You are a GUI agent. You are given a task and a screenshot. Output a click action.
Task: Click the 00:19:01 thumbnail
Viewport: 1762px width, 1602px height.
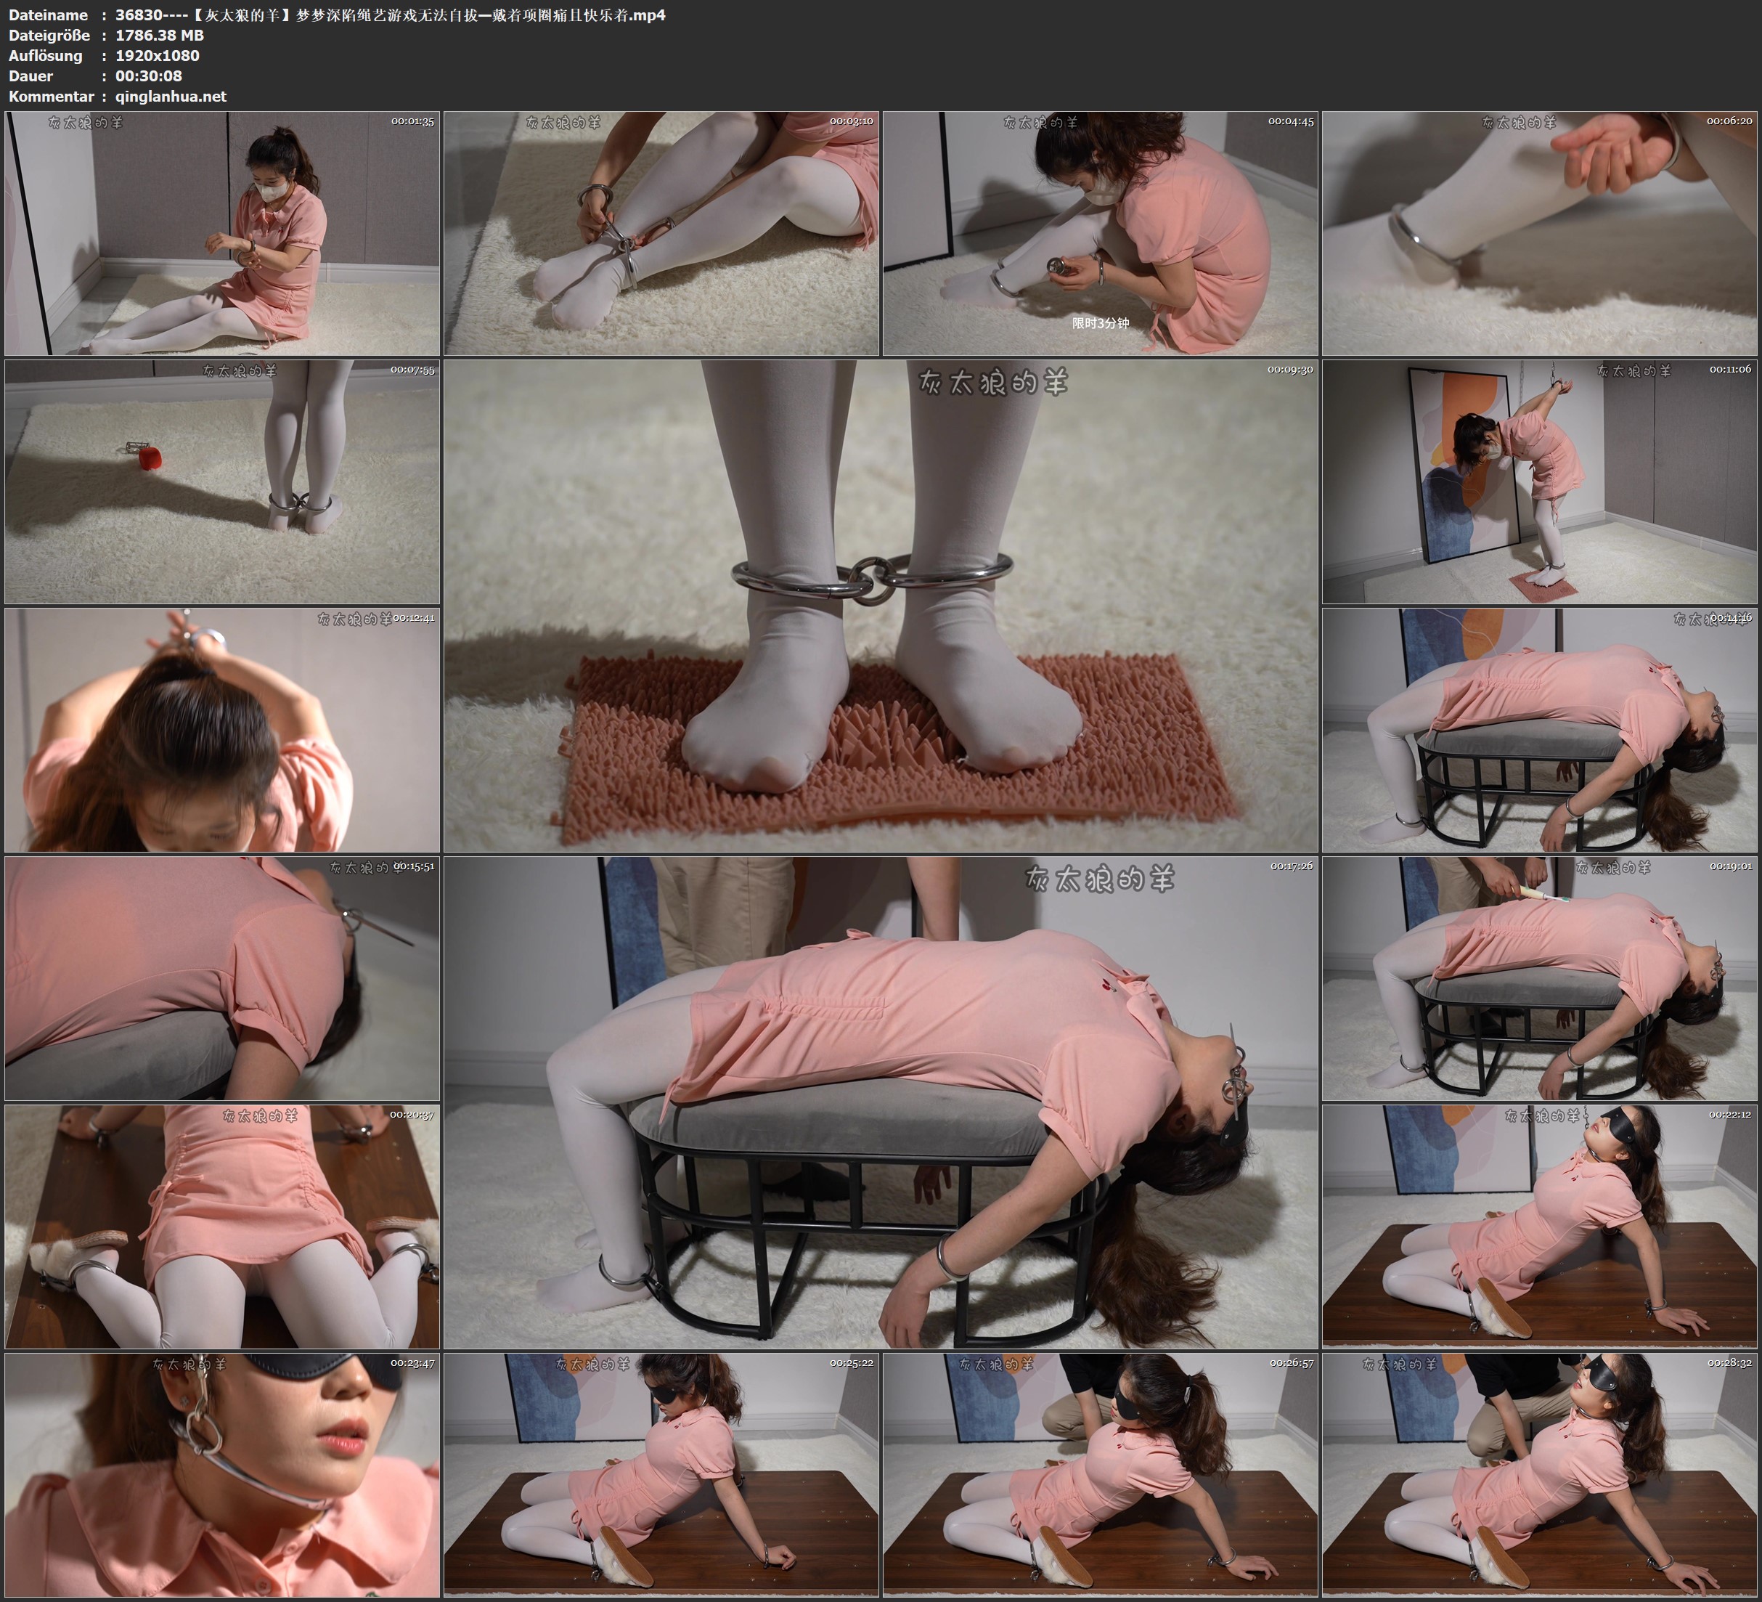tap(1540, 977)
